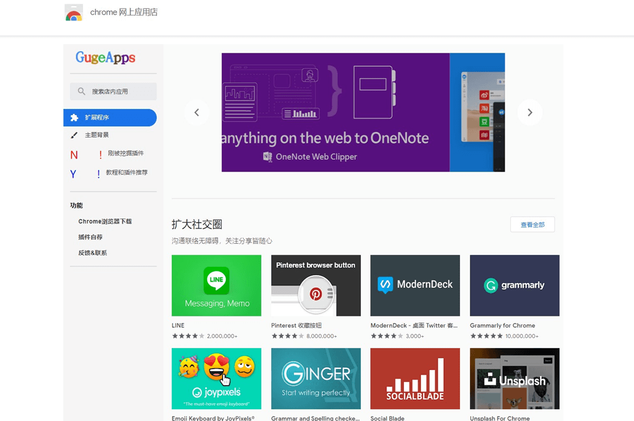Click the 查看全部 view all button
The height and width of the screenshot is (421, 634).
tap(532, 225)
